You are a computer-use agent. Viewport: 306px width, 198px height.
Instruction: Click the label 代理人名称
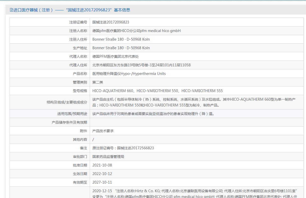pyautogui.click(x=78, y=56)
